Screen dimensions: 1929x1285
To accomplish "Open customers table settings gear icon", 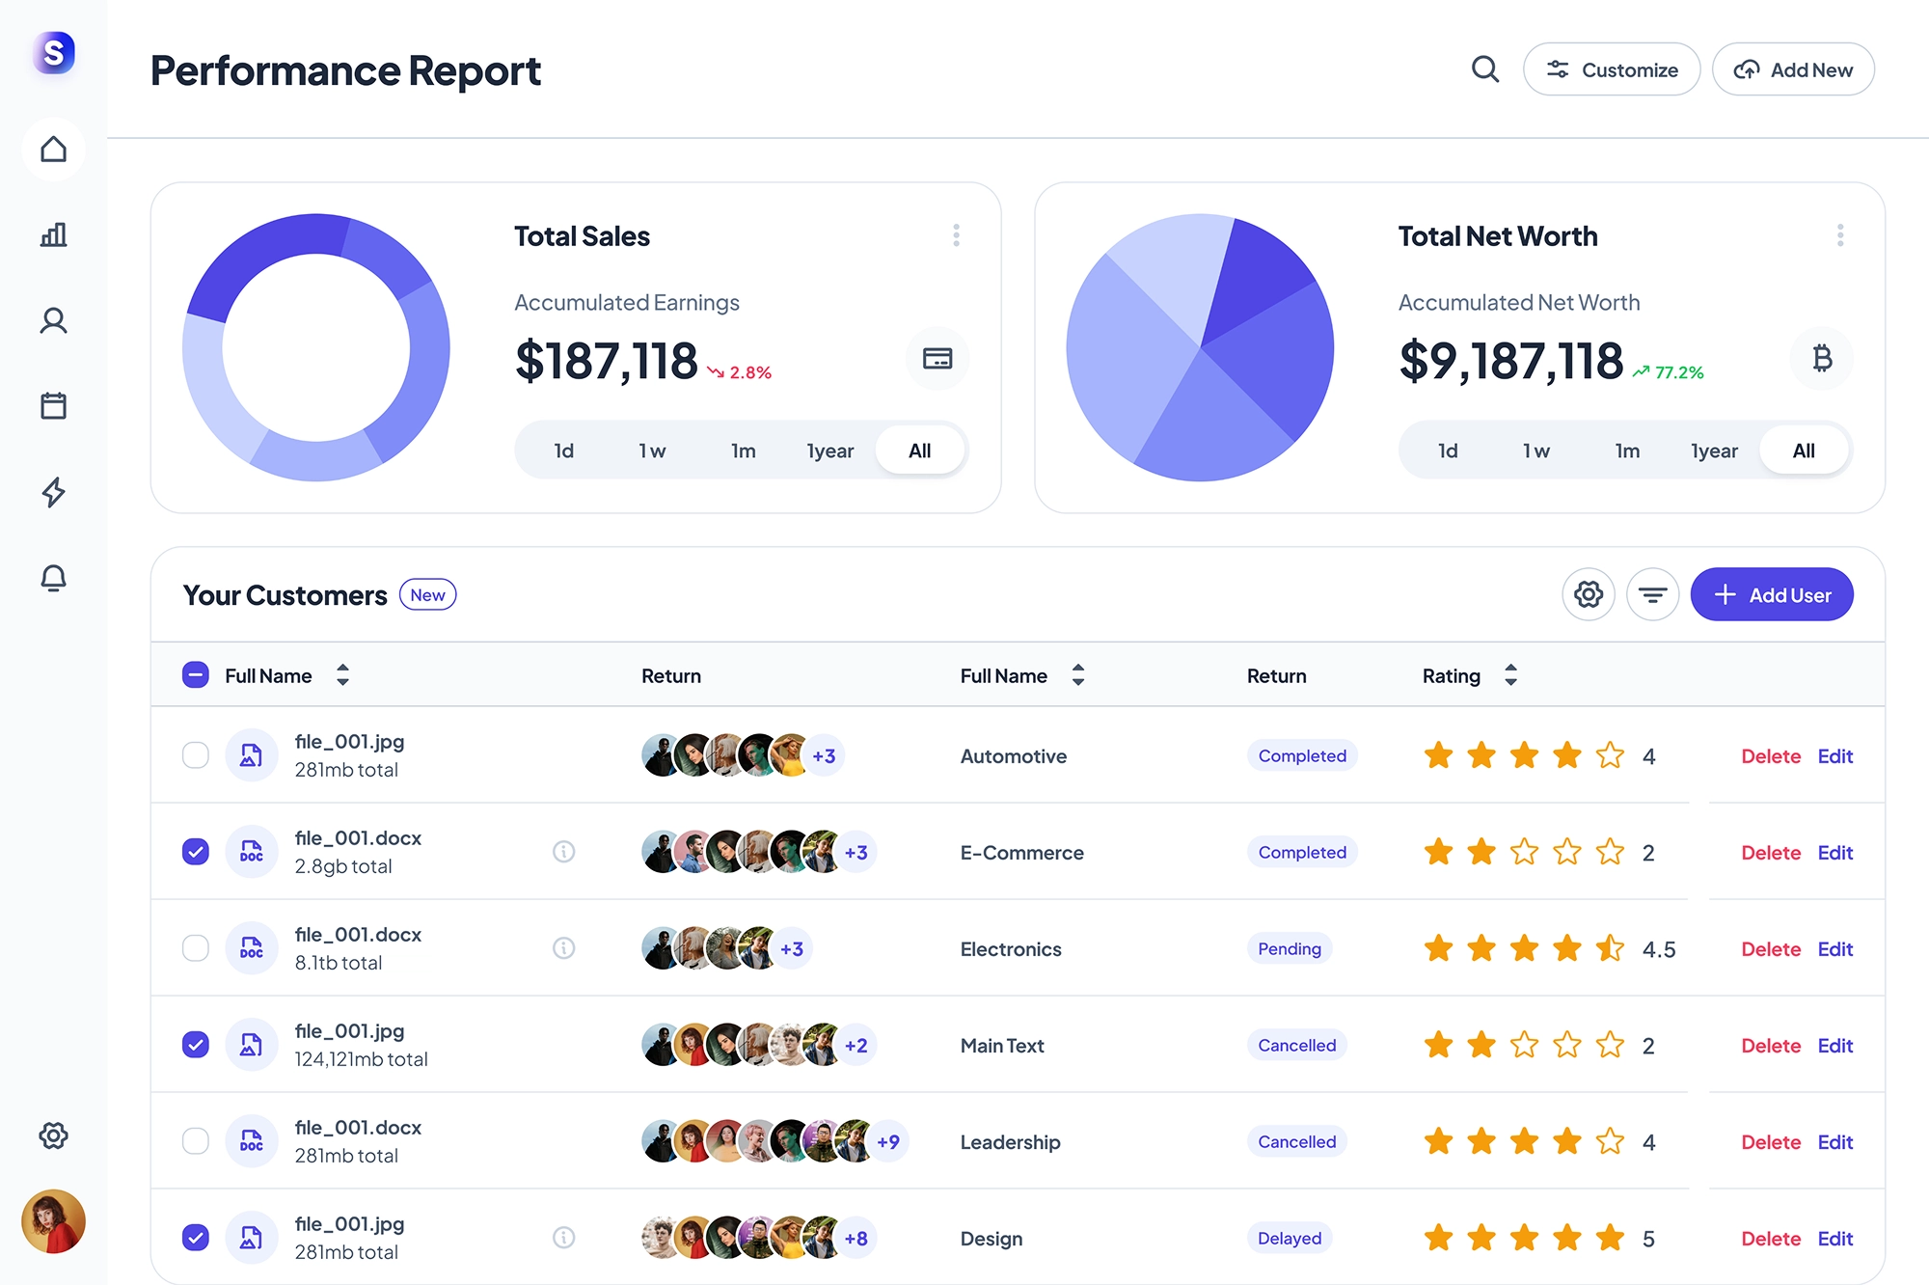I will tap(1588, 594).
